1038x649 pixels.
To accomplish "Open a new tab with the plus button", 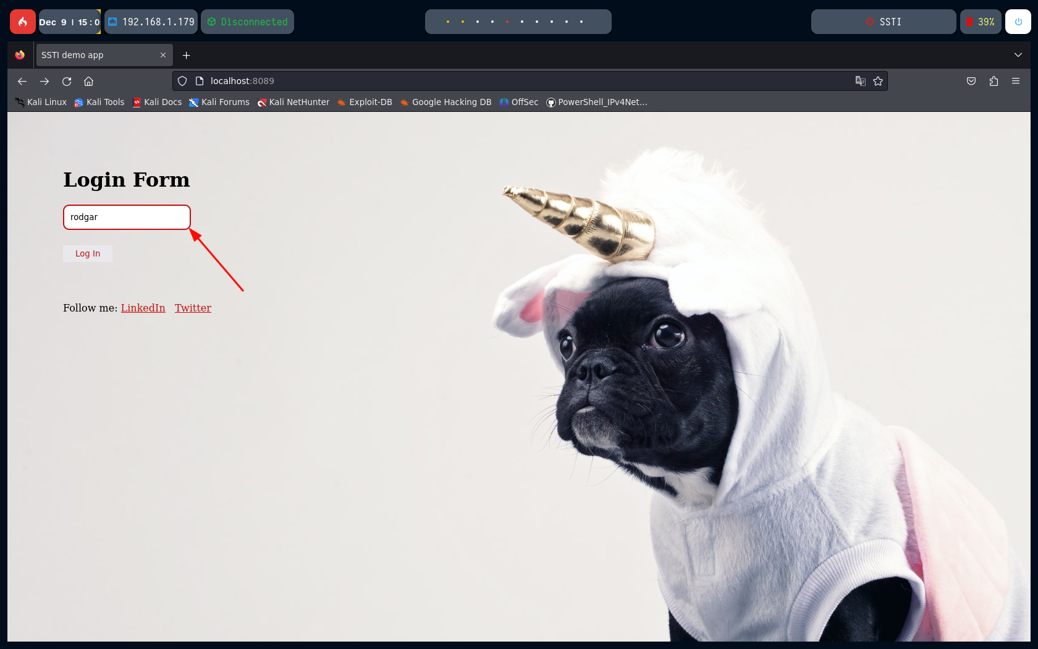I will click(x=186, y=55).
